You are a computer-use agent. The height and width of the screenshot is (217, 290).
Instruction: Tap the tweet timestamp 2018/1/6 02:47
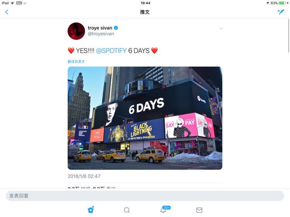84,176
